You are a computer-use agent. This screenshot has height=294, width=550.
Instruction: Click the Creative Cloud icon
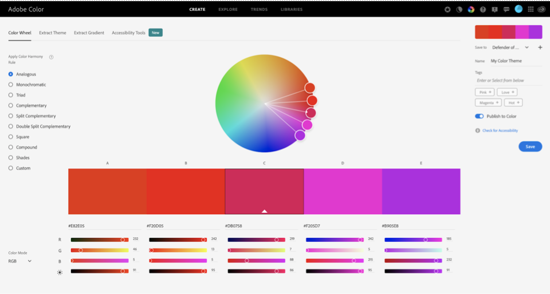541,10
